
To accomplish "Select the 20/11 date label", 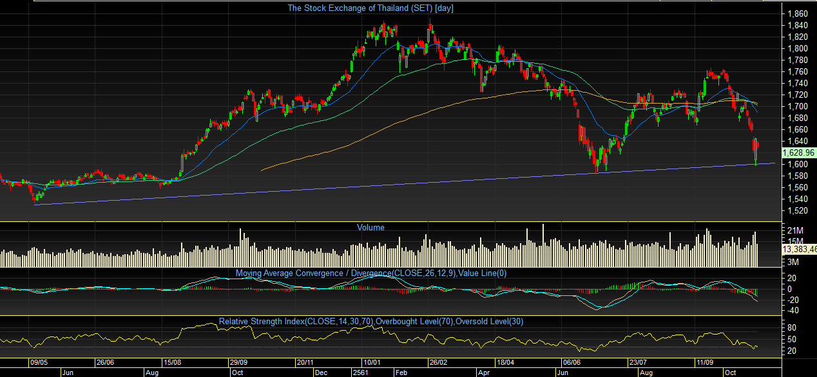I will pyautogui.click(x=305, y=362).
